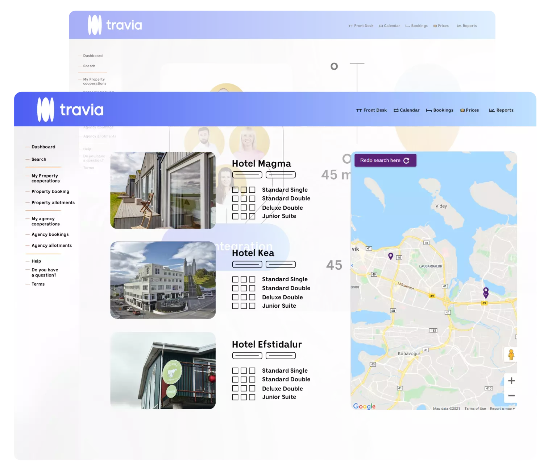Click the map pin near Laugardalur west

(390, 256)
